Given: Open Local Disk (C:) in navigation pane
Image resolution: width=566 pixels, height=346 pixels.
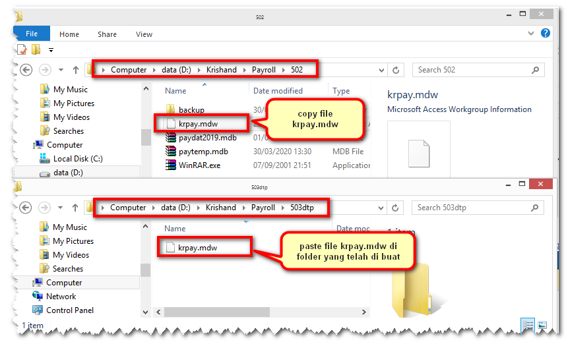Looking at the screenshot, I should coord(77,159).
